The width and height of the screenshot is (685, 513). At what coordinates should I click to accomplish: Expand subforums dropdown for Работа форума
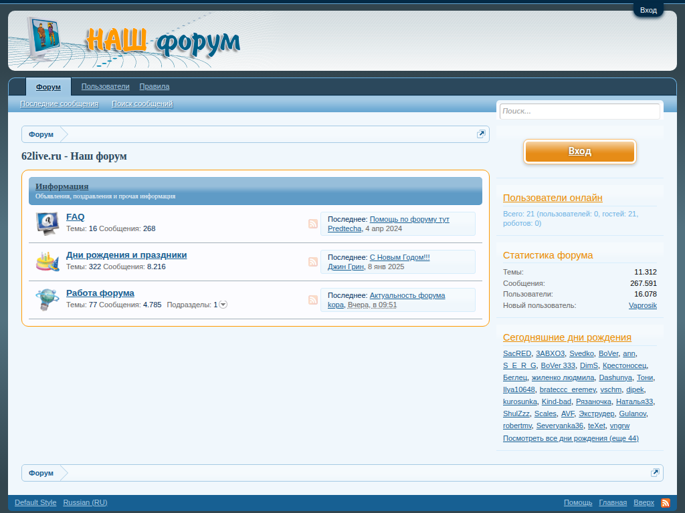click(x=223, y=305)
